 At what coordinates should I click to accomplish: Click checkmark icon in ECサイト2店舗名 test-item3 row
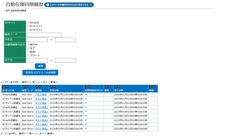[x=86, y=128]
